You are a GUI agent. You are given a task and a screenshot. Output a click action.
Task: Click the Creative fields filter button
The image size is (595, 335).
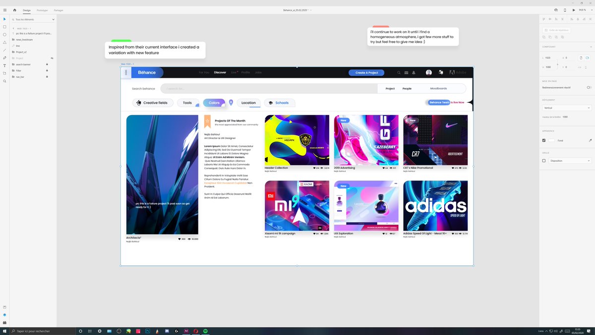click(153, 103)
